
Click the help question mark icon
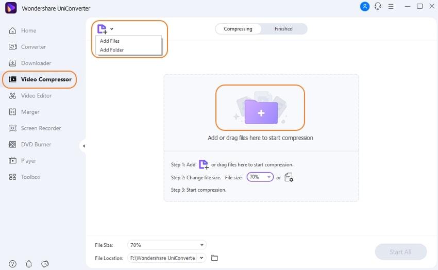tap(12, 264)
